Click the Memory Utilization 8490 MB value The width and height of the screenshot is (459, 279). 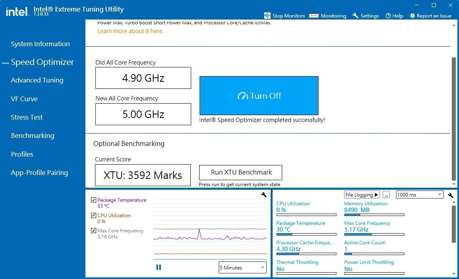click(x=357, y=210)
